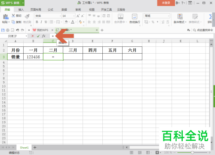Click column E header
Screen dimensions: 215x155
92,41
